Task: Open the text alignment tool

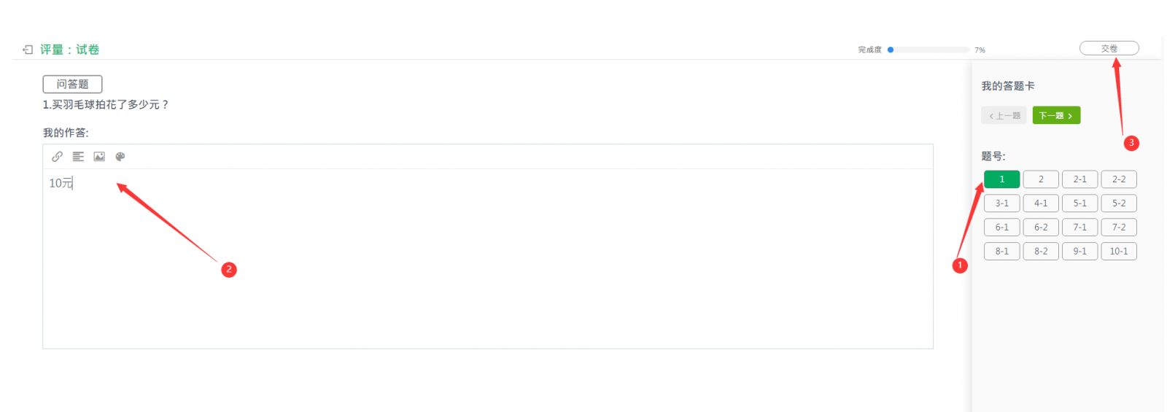Action: (x=78, y=157)
